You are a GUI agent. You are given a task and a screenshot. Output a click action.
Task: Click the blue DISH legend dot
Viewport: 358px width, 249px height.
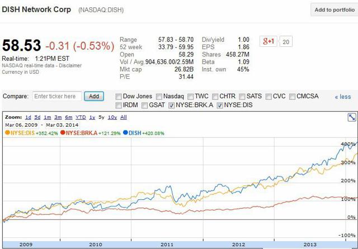[x=125, y=132]
